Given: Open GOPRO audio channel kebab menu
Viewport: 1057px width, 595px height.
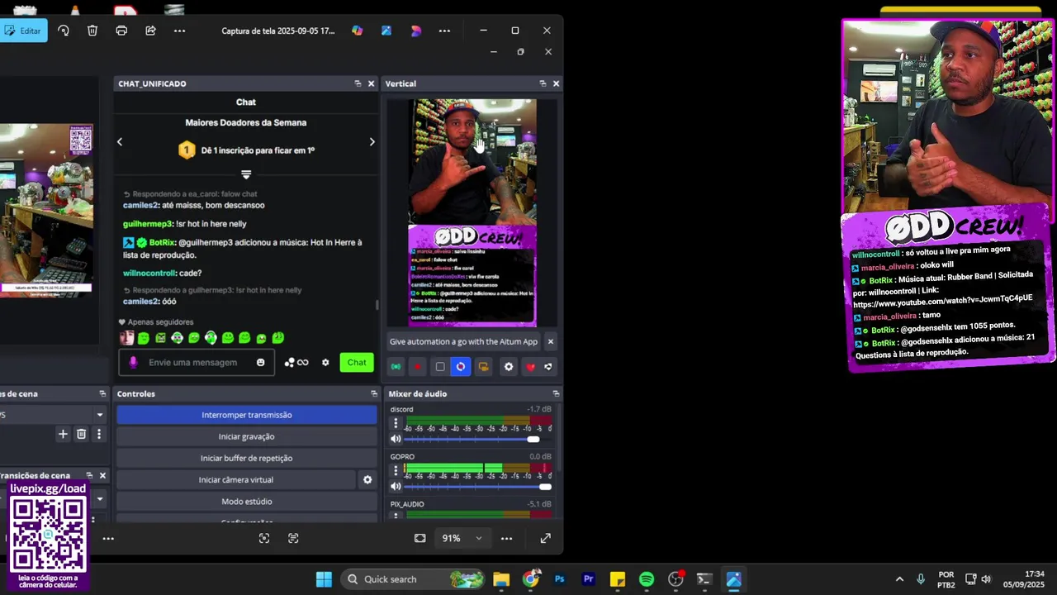Looking at the screenshot, I should (396, 470).
